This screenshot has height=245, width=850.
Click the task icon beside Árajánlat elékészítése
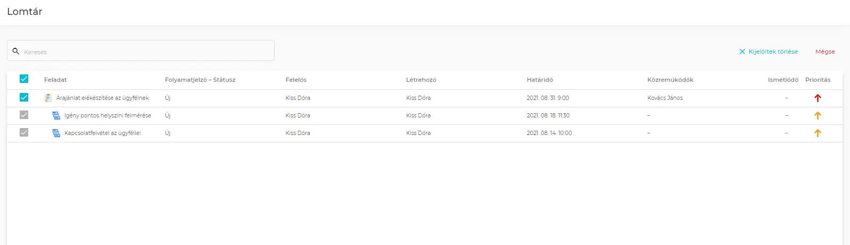(x=48, y=98)
